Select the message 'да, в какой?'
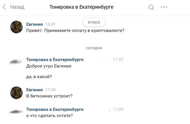The image size is (190, 124). pyautogui.click(x=39, y=77)
